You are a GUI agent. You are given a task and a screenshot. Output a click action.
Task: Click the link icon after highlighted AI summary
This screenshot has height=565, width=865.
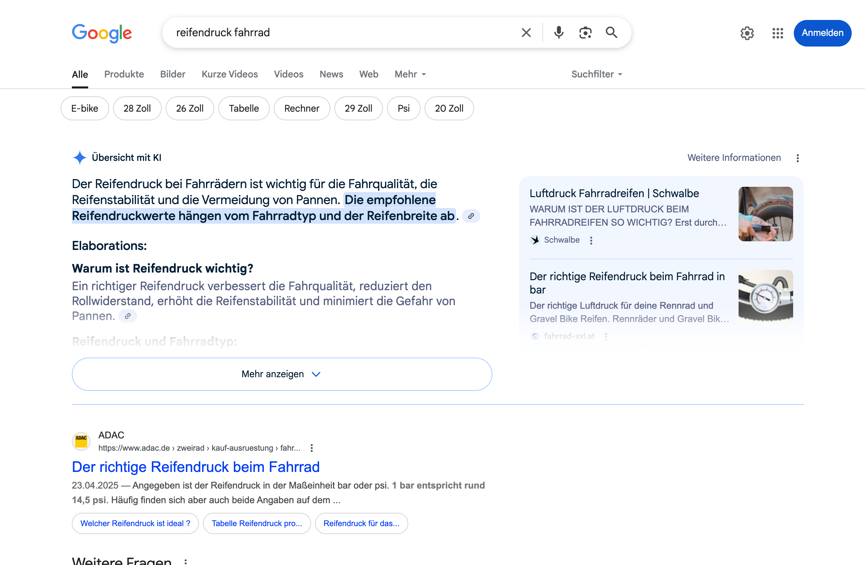(x=471, y=216)
